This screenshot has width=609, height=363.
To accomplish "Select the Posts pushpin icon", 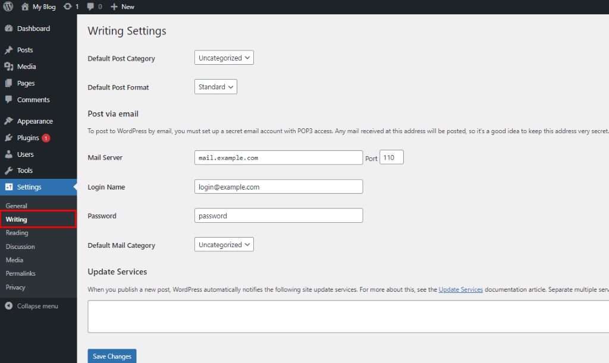I will click(10, 50).
